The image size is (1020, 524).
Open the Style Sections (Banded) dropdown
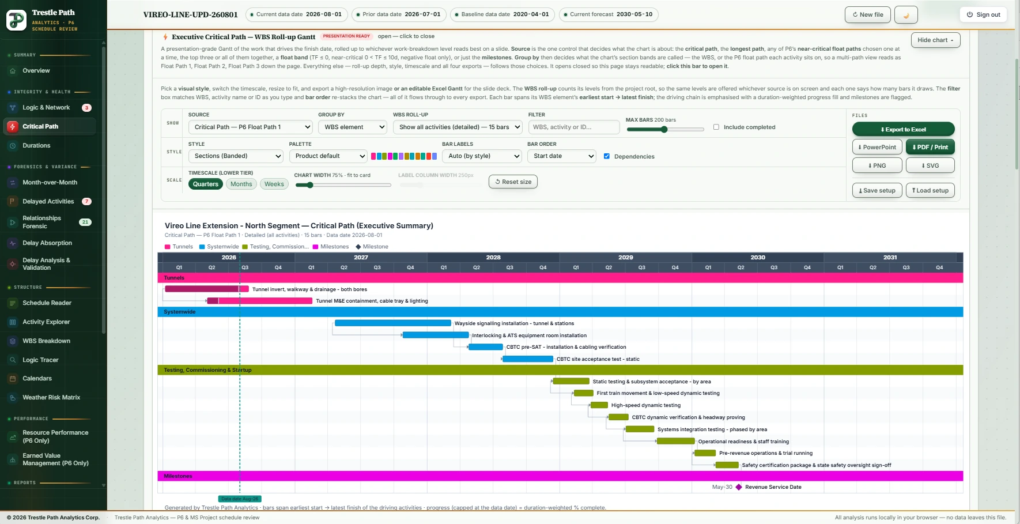coord(236,156)
